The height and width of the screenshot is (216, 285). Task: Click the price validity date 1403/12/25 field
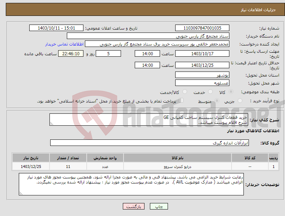(x=202, y=65)
